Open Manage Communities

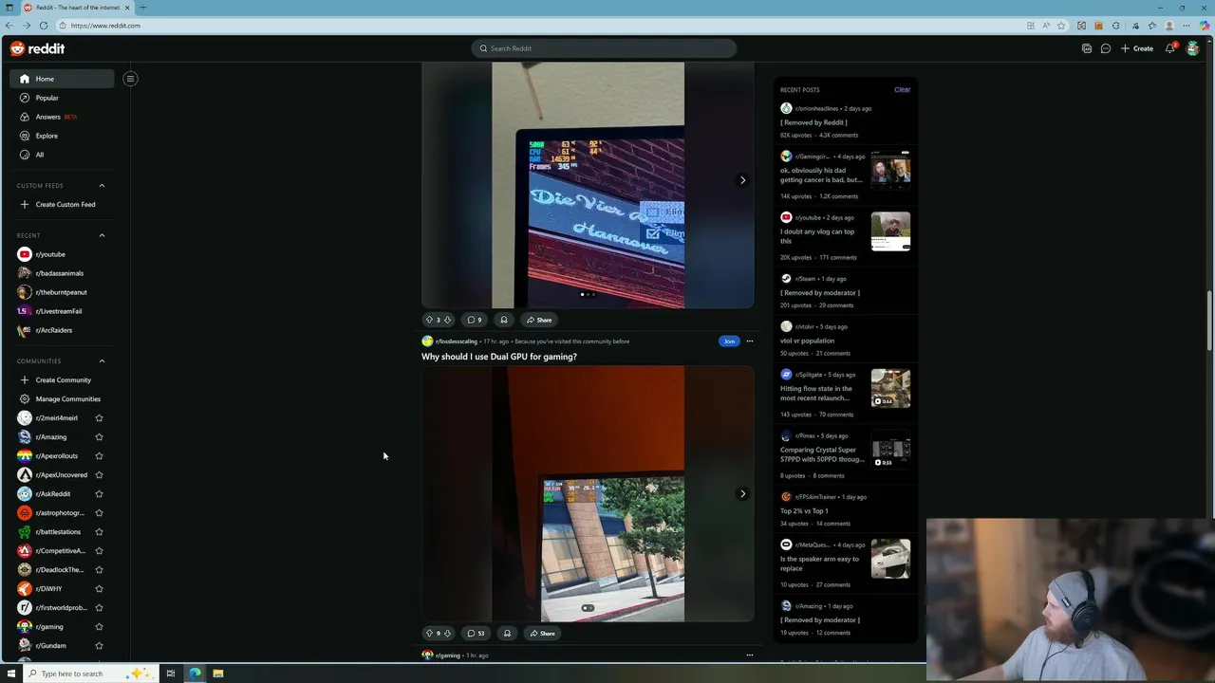[63, 399]
